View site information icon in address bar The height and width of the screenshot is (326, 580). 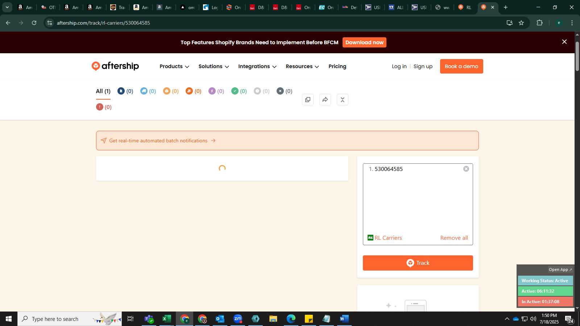tap(50, 23)
